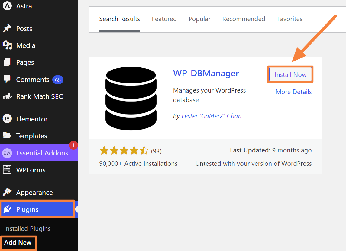Click the Templates folder icon

[7, 135]
